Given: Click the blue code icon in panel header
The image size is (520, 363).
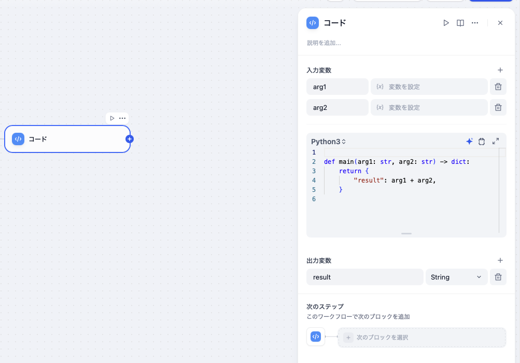Looking at the screenshot, I should click(x=313, y=23).
